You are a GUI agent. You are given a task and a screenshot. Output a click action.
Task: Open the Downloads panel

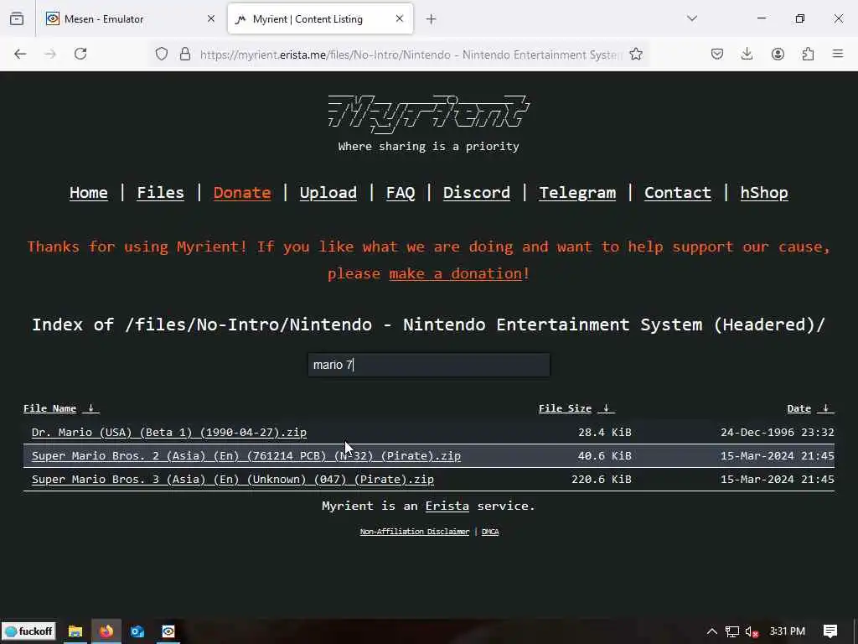(x=747, y=54)
